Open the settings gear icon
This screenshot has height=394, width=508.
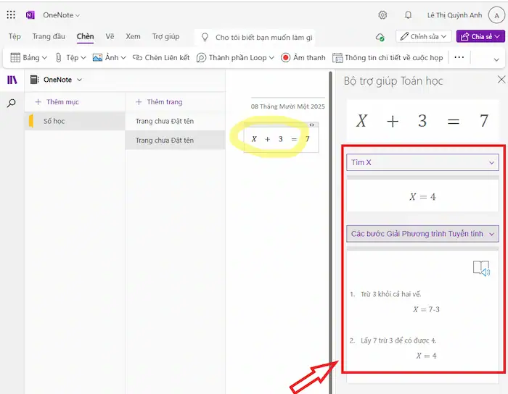click(382, 14)
